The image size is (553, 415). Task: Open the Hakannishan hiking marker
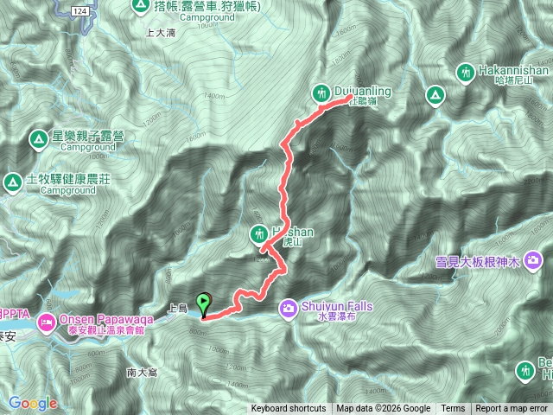point(465,73)
